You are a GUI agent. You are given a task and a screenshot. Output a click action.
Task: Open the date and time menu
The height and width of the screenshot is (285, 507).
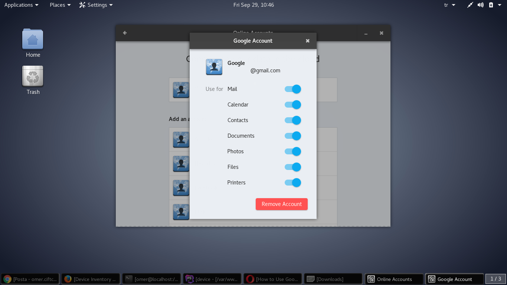tap(253, 5)
